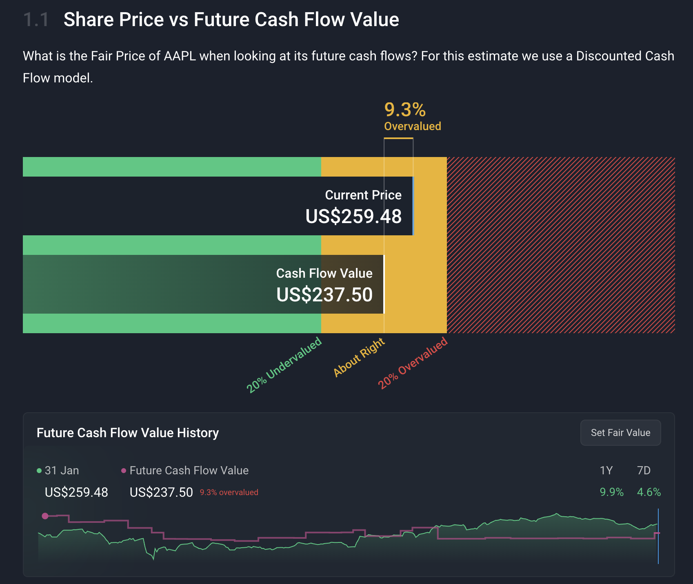The image size is (693, 584).
Task: Click the 1.1 section number
Action: click(x=36, y=20)
